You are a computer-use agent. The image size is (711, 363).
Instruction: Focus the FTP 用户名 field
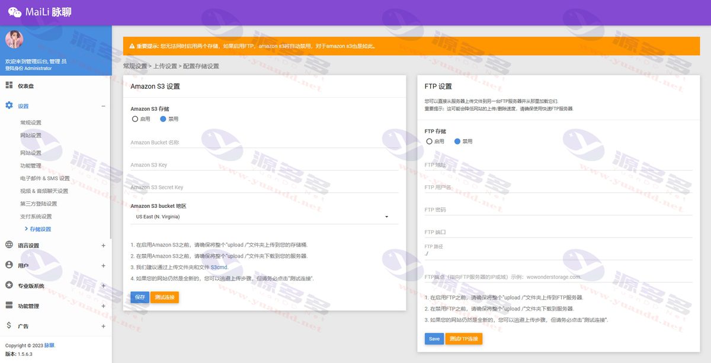tap(558, 187)
